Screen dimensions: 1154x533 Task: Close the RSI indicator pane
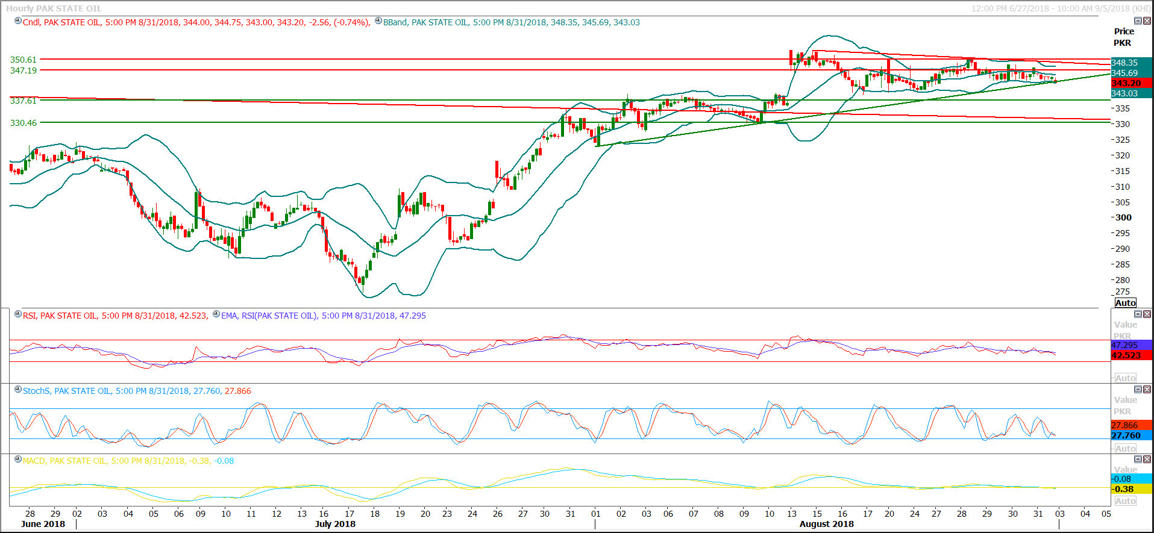(x=1147, y=314)
